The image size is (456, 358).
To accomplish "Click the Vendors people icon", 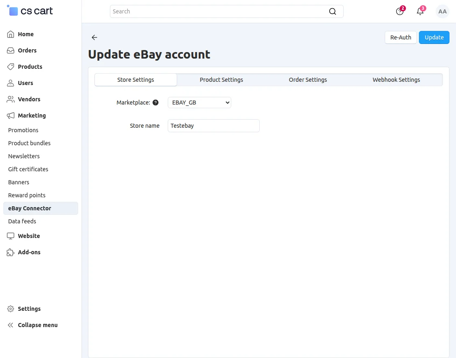I will pos(11,99).
